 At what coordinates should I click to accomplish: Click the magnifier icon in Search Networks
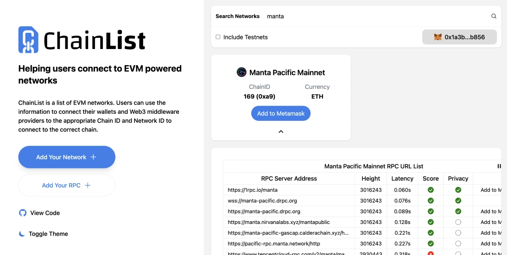[x=494, y=16]
